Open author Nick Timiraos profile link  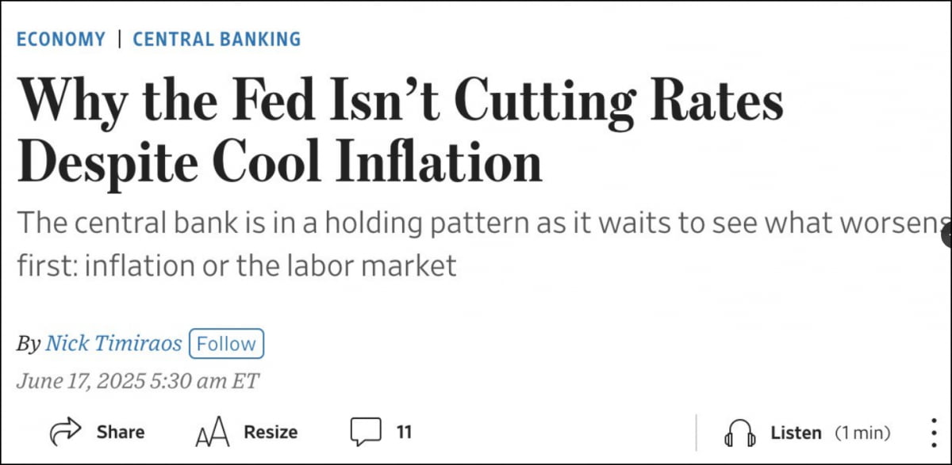pyautogui.click(x=113, y=345)
